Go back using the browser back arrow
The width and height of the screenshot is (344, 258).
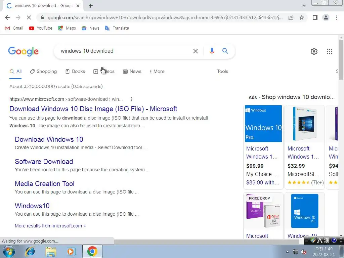pos(7,17)
